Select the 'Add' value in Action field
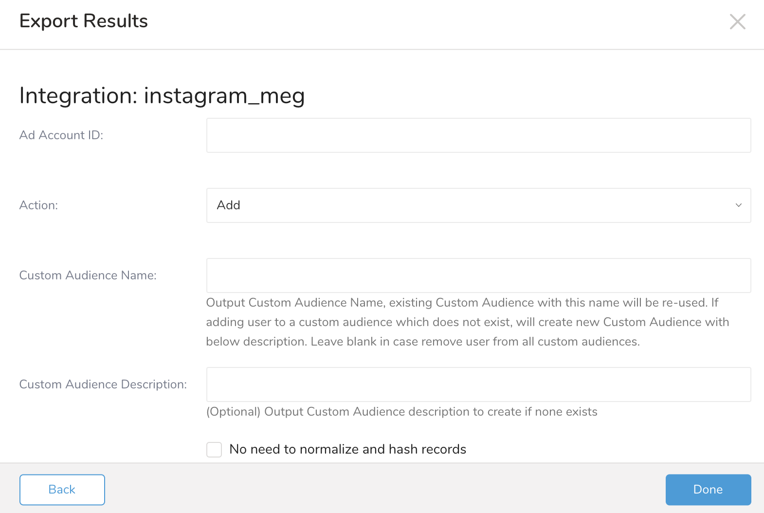Viewport: 764px width, 513px height. tap(229, 205)
